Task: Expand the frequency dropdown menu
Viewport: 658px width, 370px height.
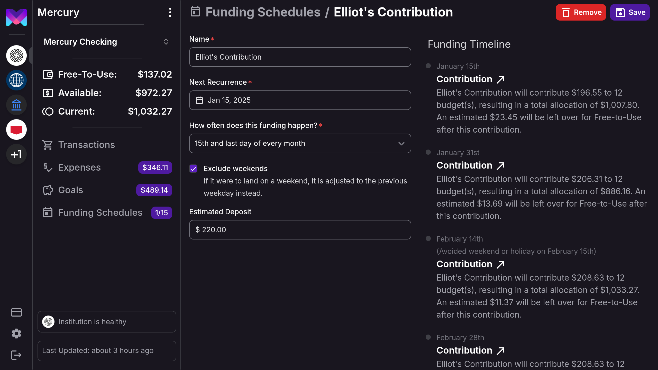Action: click(400, 143)
